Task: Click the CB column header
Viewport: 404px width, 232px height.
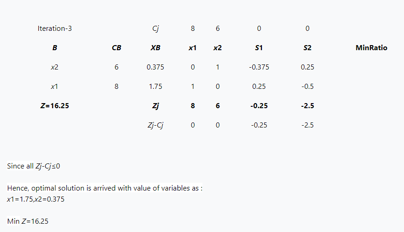Action: tap(117, 48)
